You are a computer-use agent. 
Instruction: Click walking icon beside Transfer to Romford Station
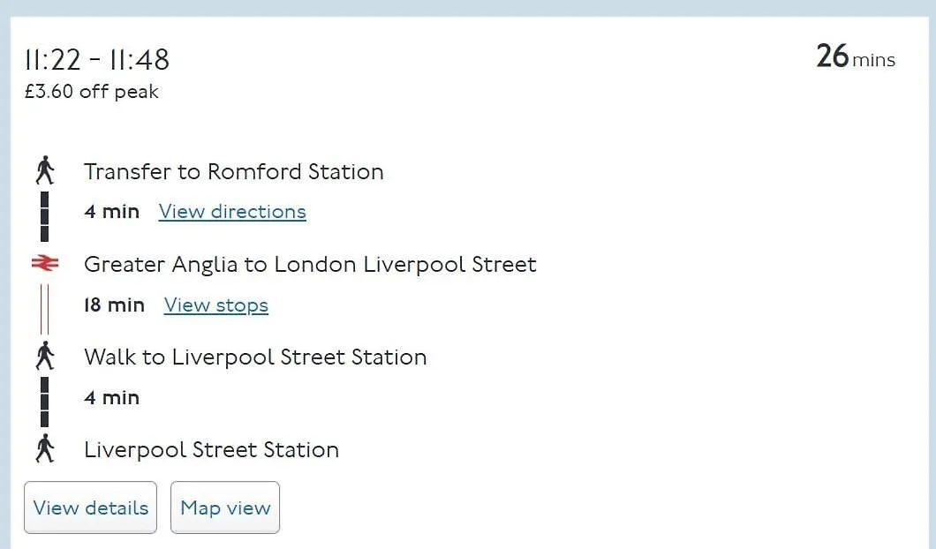tap(45, 170)
